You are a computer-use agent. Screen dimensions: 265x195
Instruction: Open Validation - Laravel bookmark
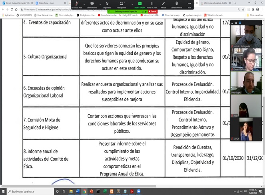(213, 15)
